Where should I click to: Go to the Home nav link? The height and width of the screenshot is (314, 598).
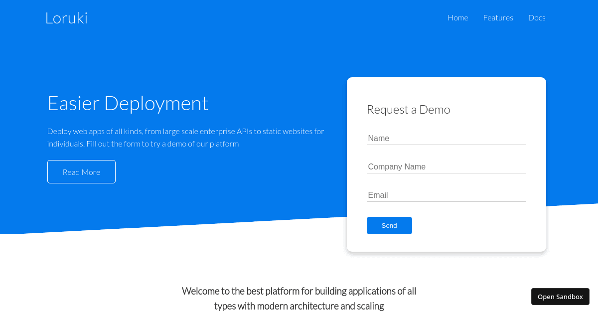pyautogui.click(x=457, y=17)
